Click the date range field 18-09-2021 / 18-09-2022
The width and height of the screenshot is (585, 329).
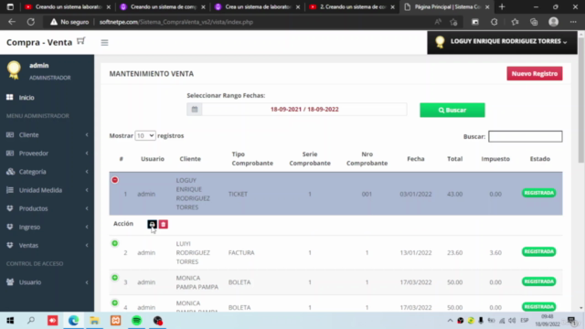click(x=304, y=110)
